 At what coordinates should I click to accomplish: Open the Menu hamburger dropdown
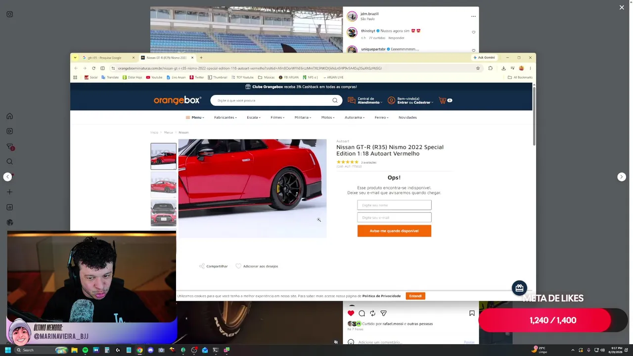[x=194, y=118]
